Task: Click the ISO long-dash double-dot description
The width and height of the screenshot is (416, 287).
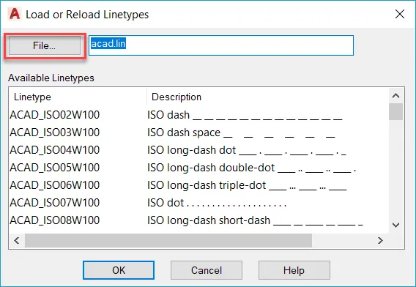Action: [x=251, y=168]
